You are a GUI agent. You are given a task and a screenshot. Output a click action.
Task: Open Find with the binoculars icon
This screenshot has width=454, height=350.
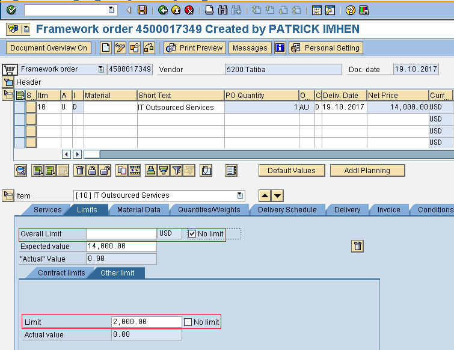pos(222,10)
